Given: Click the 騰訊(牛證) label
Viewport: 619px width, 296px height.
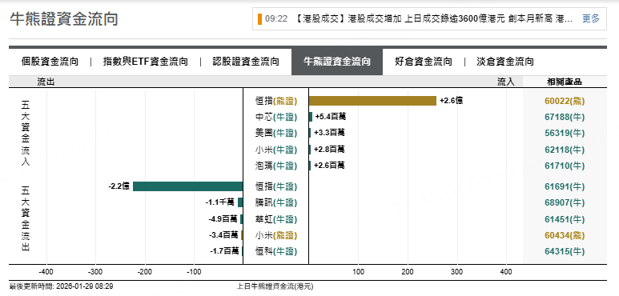Looking at the screenshot, I should coord(276,202).
